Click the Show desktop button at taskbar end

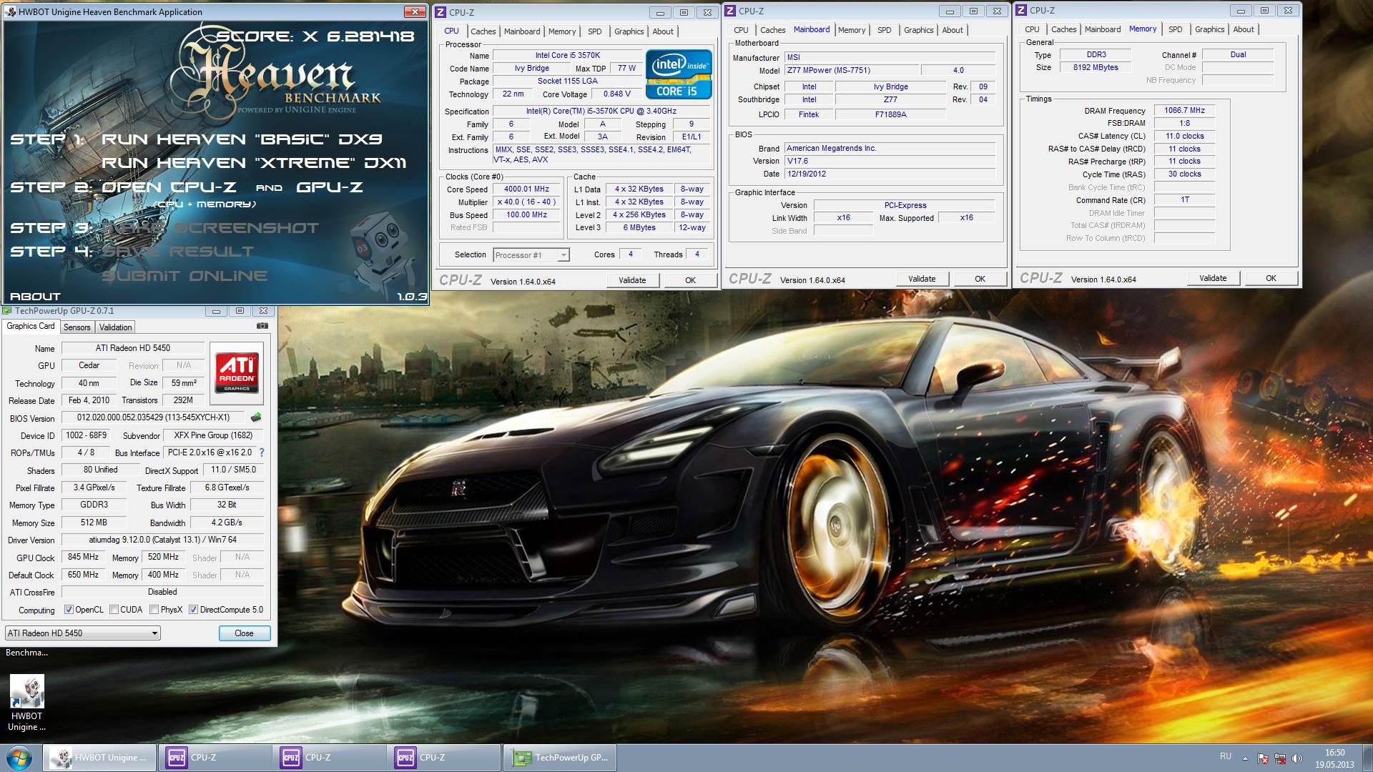click(x=1367, y=758)
